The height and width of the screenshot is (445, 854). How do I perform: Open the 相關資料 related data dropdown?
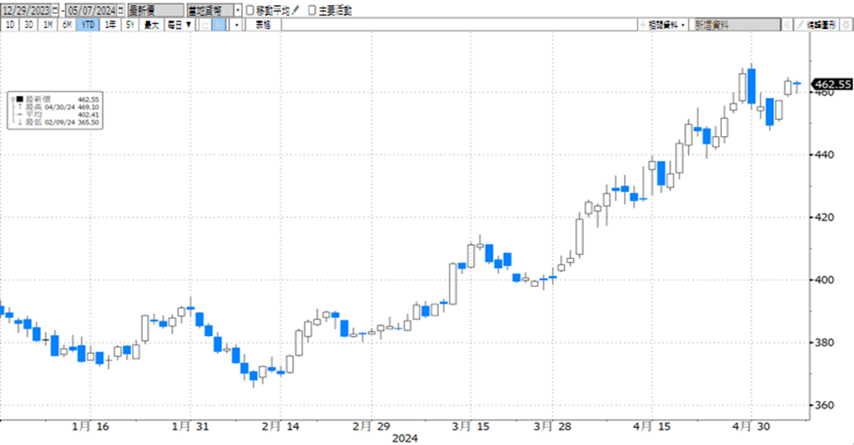coord(662,25)
